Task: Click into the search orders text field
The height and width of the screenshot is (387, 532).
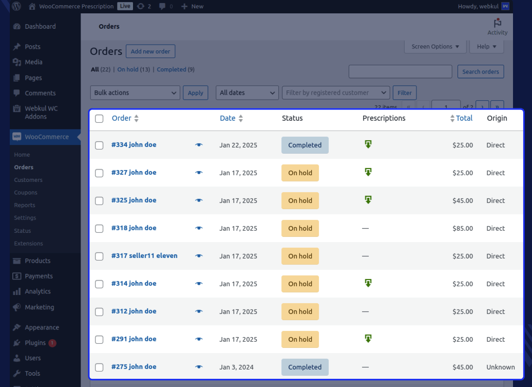Action: point(400,71)
